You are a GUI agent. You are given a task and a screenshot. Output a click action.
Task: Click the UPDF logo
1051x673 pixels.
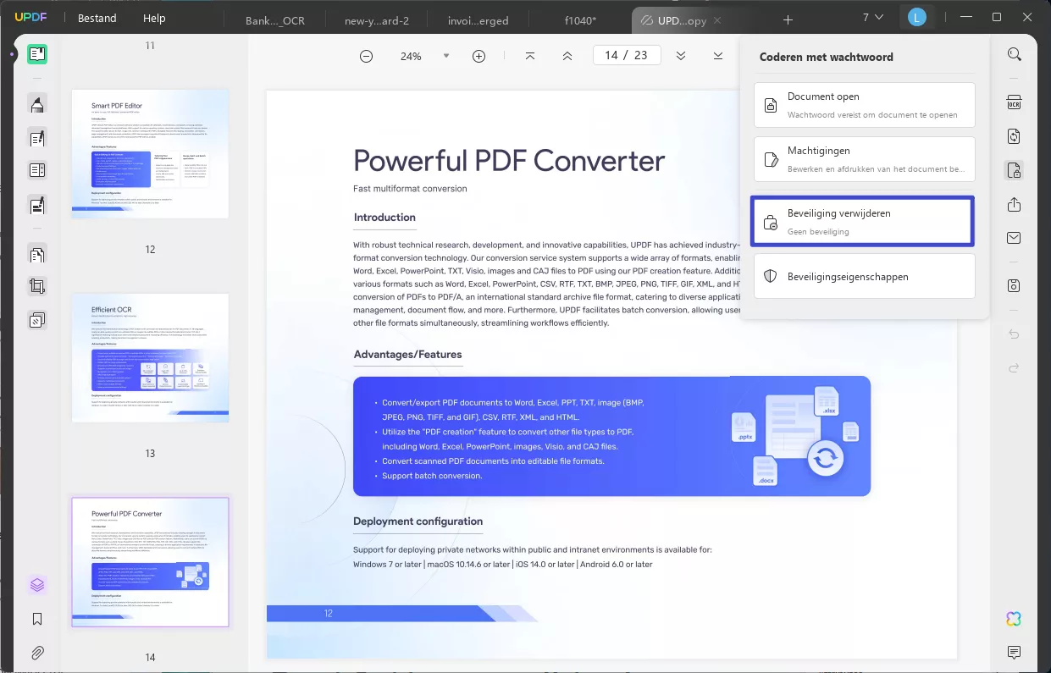point(30,17)
